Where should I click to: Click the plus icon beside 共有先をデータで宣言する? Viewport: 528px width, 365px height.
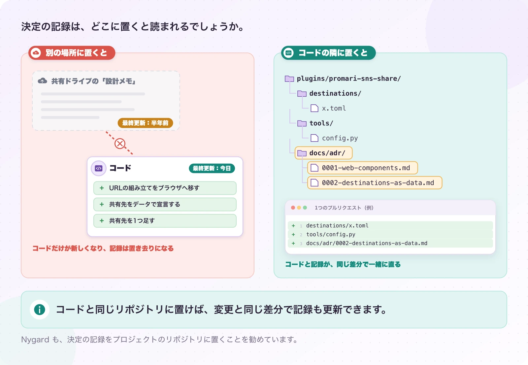coord(102,204)
